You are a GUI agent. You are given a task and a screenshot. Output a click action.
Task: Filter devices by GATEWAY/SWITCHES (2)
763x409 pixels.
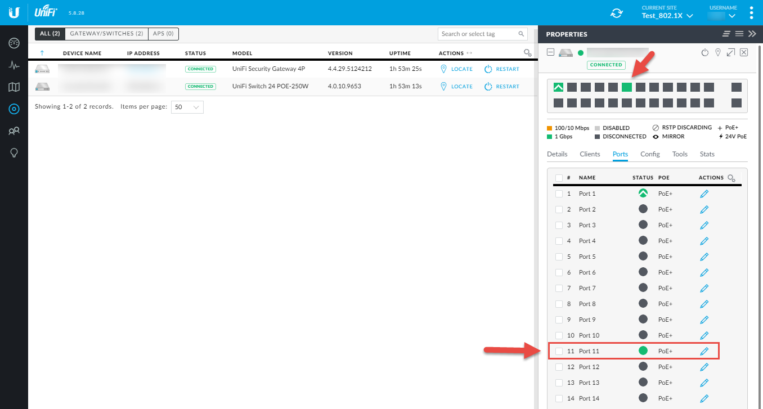tap(106, 34)
